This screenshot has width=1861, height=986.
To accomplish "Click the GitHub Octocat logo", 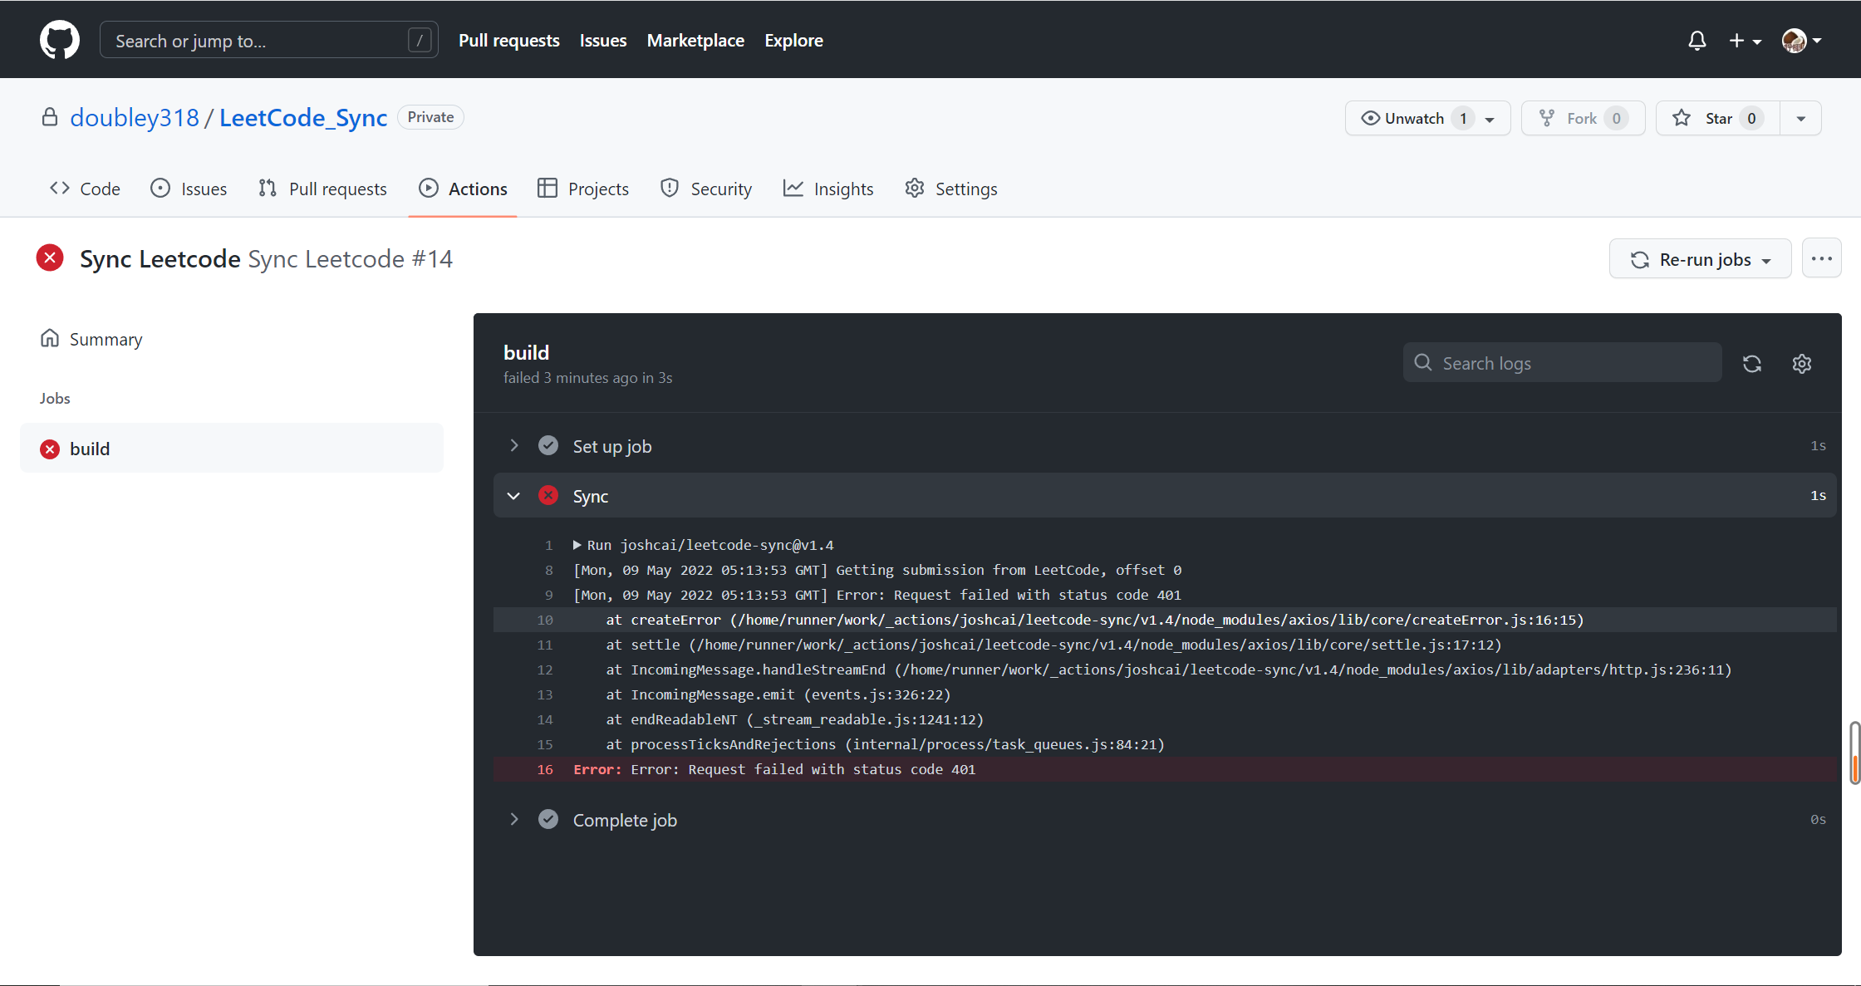I will (60, 40).
